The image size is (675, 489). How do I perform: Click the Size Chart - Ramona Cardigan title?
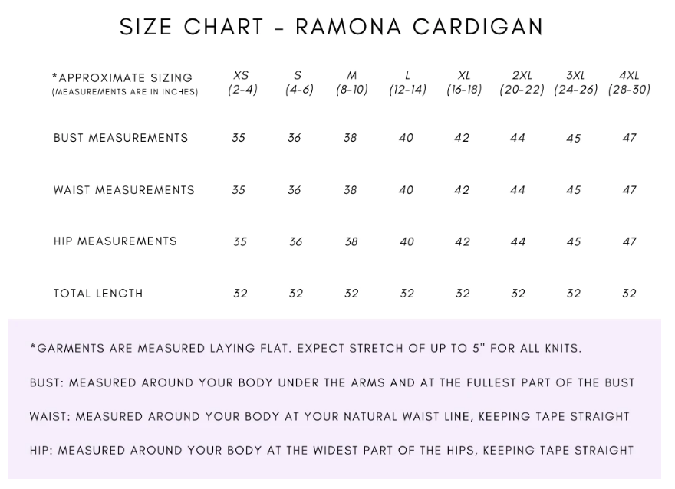tap(331, 27)
